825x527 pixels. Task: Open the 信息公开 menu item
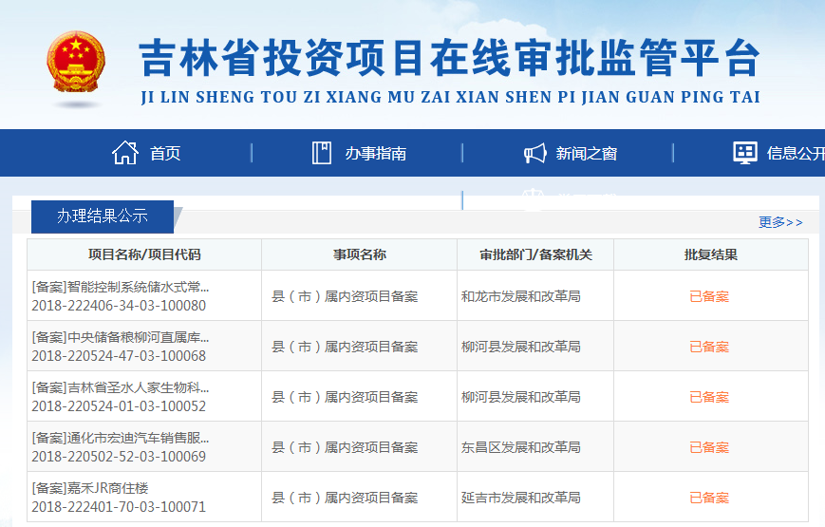click(795, 154)
